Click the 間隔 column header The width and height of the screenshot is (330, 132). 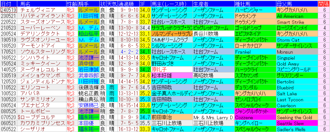coord(324,4)
